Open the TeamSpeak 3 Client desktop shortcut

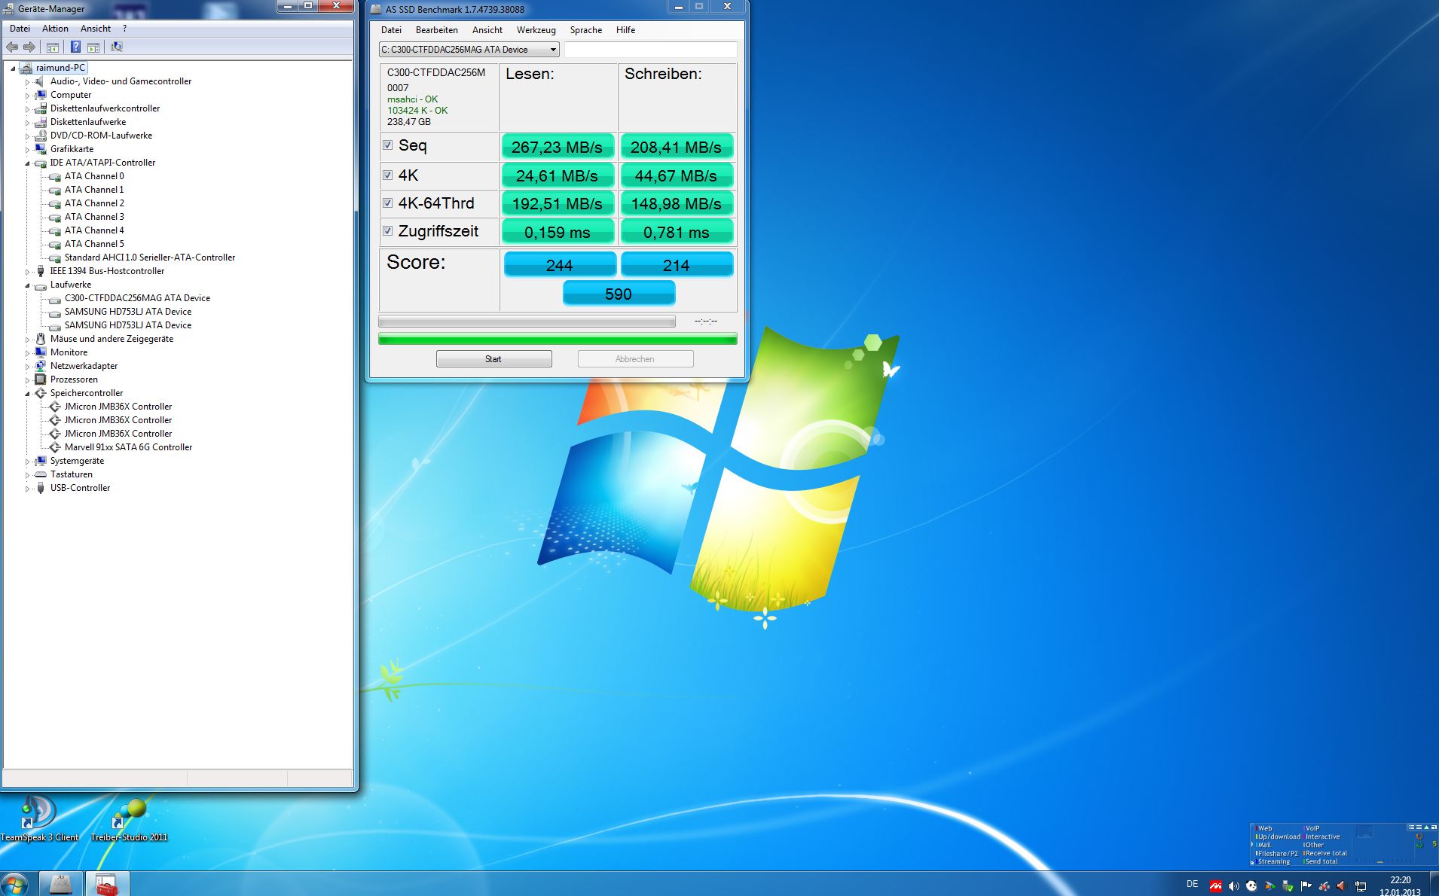(x=39, y=818)
